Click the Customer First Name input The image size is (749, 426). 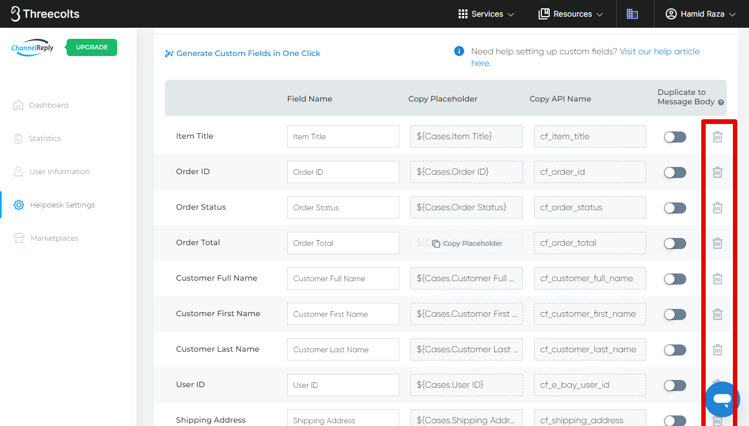coord(343,314)
